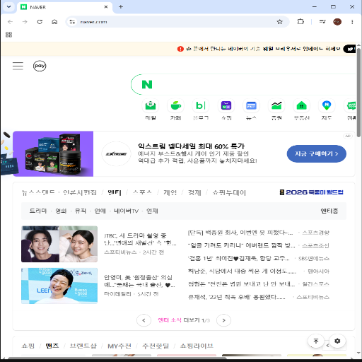Screen dimensions: 362x362
Task: Click the back-to-top arrow button
Action: click(316, 341)
